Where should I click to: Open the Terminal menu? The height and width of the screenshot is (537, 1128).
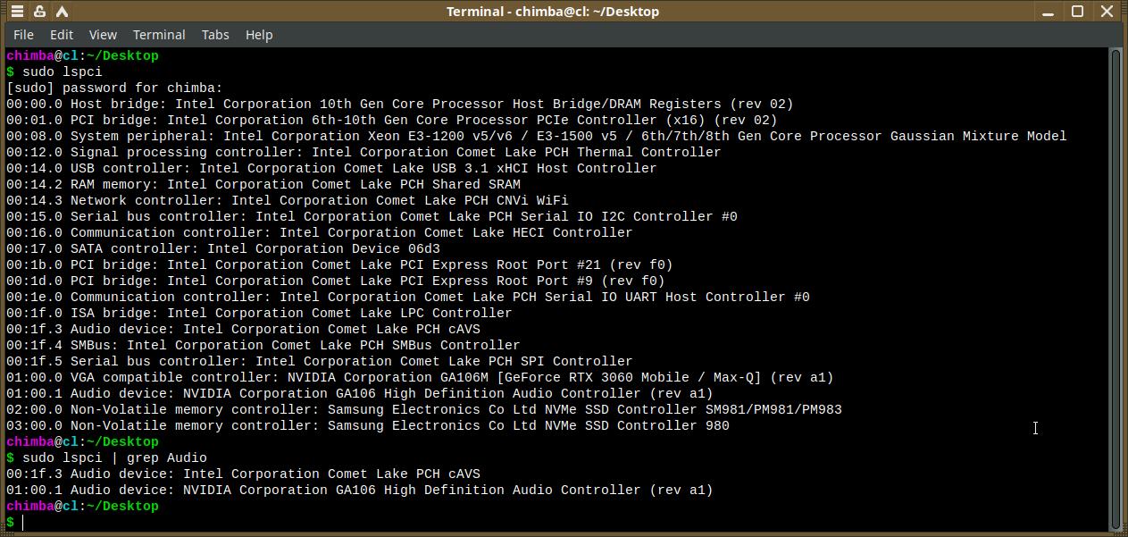[x=159, y=35]
